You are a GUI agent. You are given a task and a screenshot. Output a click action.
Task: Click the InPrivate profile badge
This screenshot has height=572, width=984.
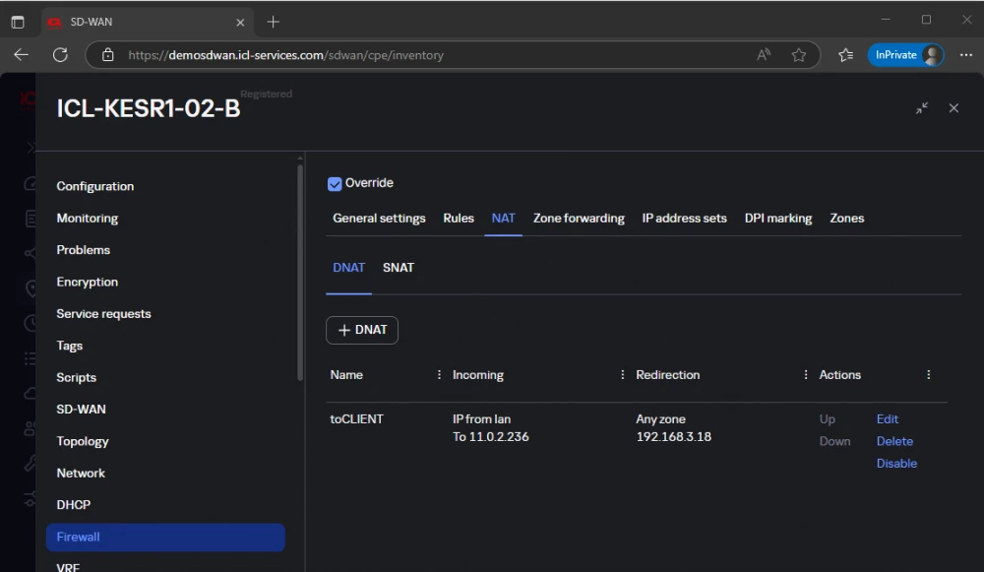[904, 54]
